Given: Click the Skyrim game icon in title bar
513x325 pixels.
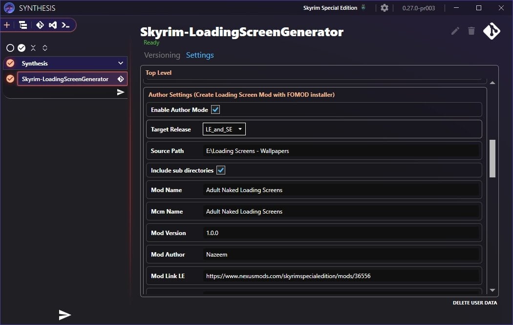Looking at the screenshot, I should pos(363,7).
